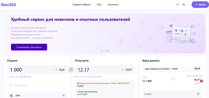
Task: Click the @ icon in E-mail field
Action: coord(198,94)
